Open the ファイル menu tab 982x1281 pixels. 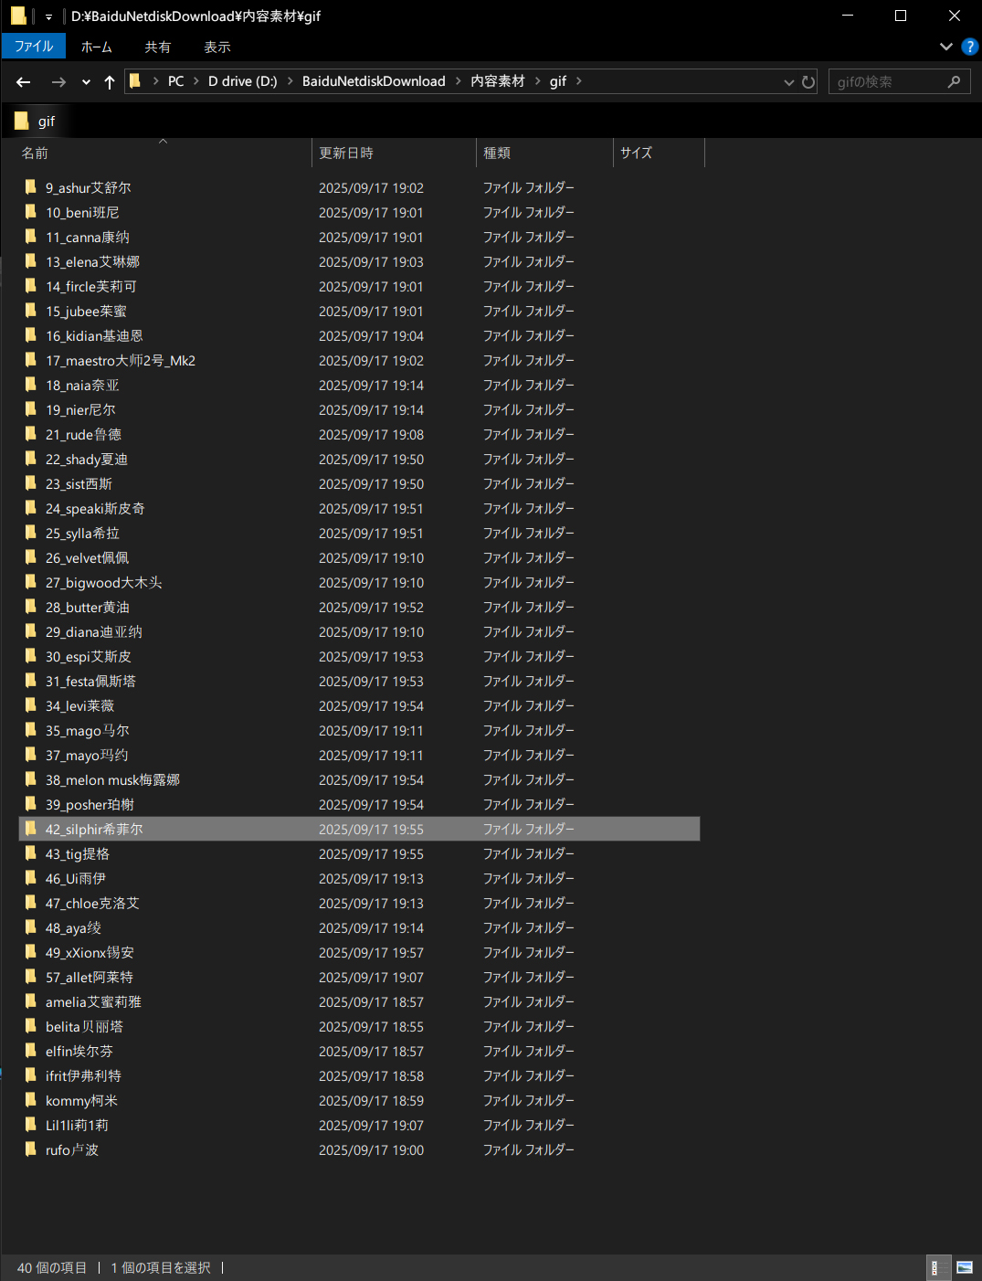coord(34,47)
